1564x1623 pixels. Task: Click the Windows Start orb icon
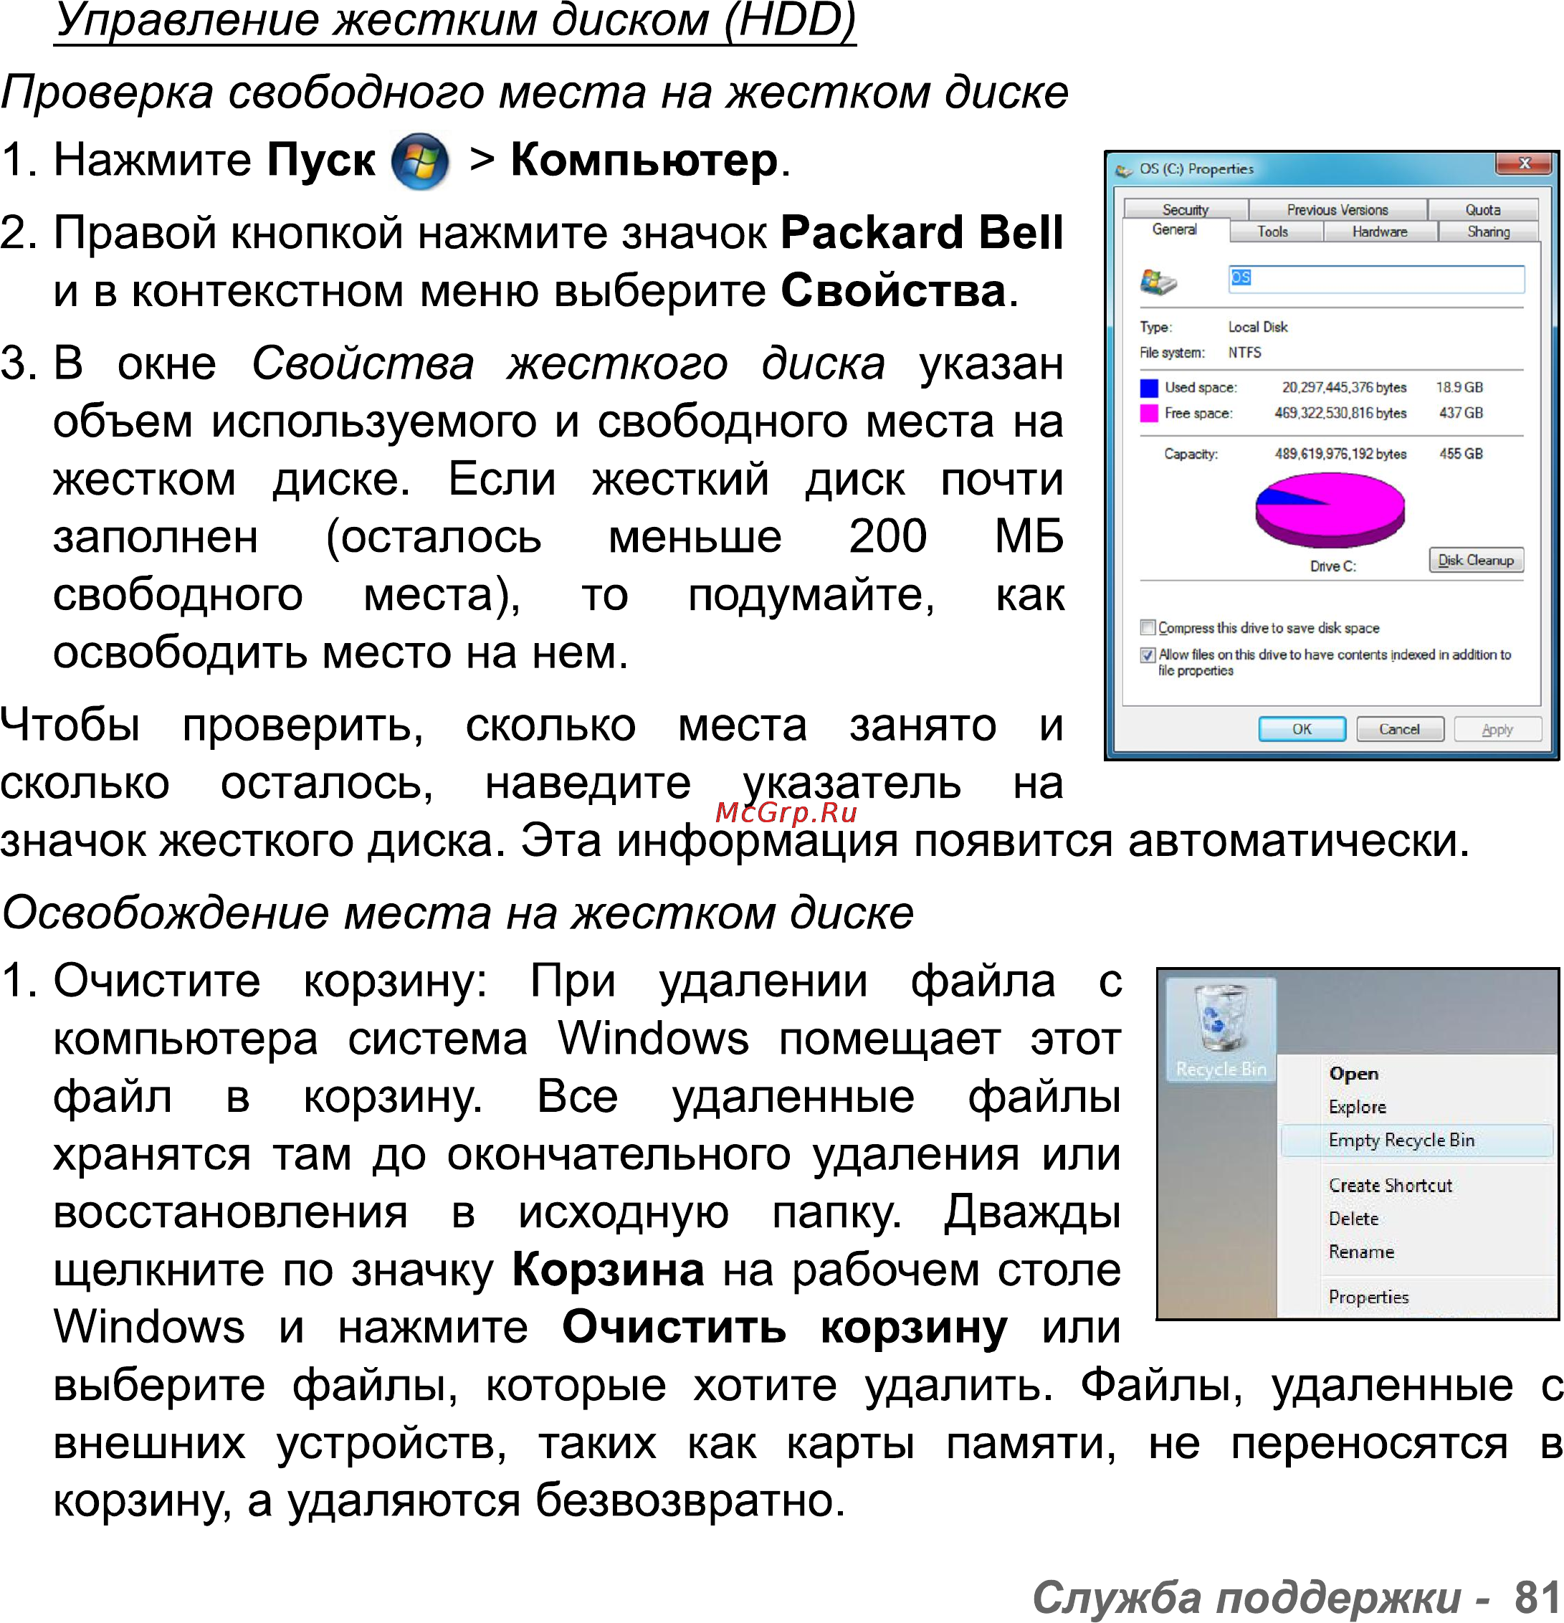420,161
